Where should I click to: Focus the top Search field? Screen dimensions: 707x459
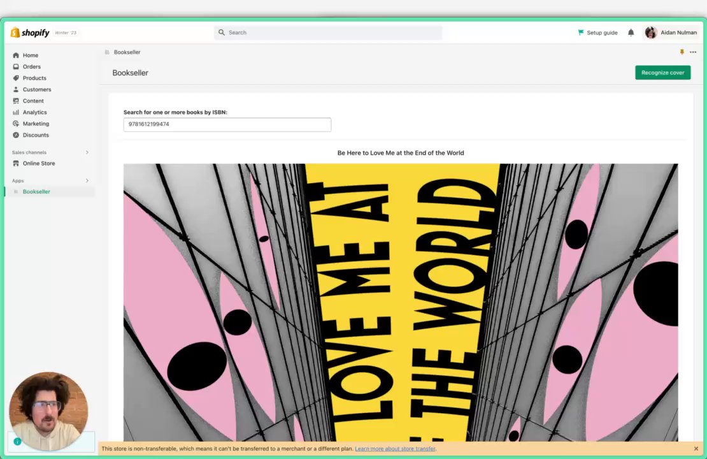click(x=328, y=33)
